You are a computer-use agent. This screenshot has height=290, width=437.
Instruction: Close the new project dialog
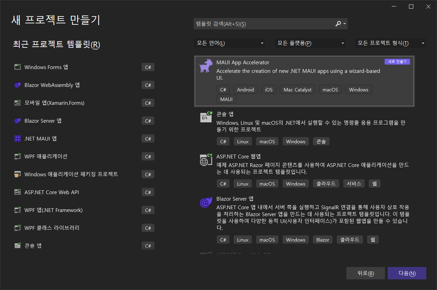point(428,7)
